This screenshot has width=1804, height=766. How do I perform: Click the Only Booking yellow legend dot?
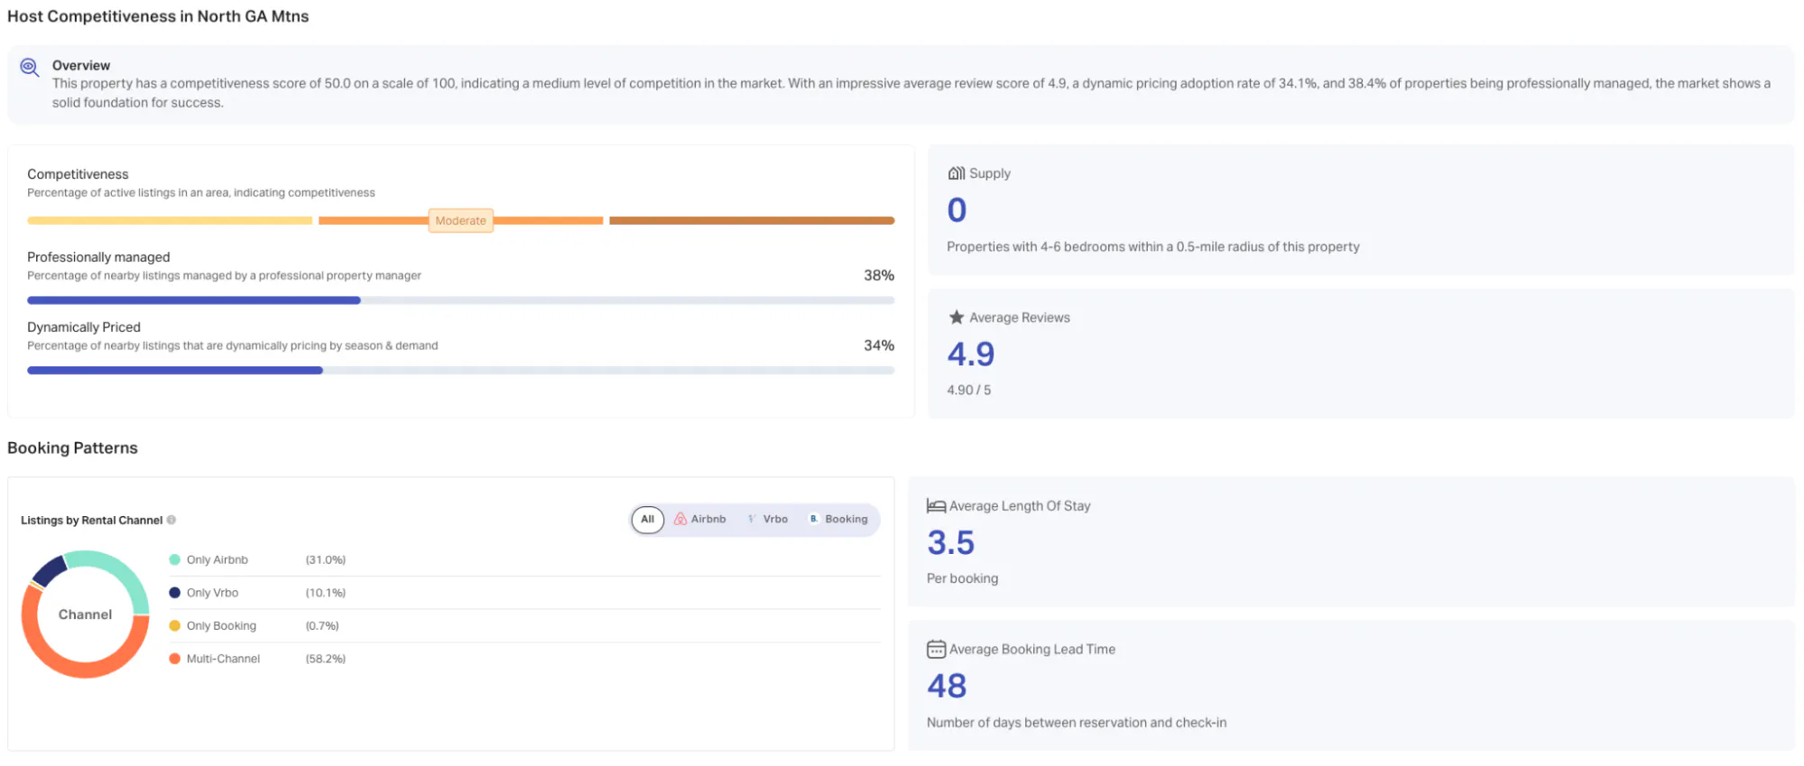point(175,625)
